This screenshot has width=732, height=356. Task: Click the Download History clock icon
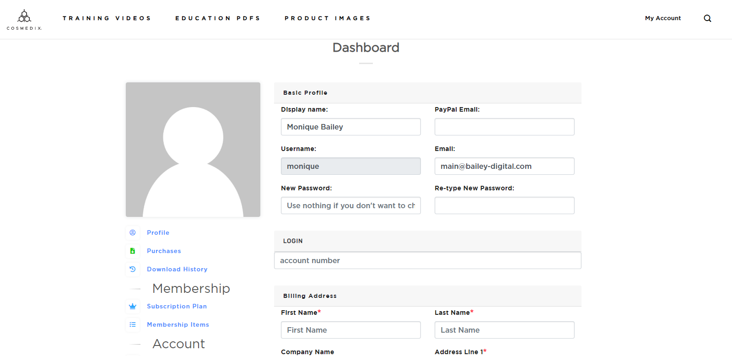click(133, 269)
